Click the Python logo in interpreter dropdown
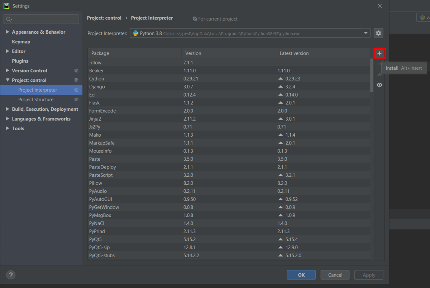This screenshot has height=288, width=430. (x=135, y=33)
